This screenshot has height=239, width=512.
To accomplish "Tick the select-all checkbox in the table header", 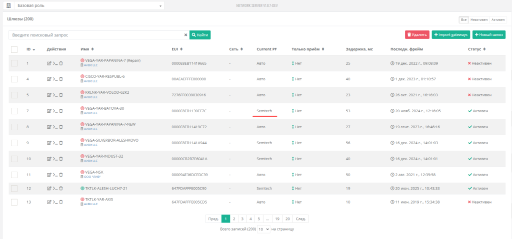I will click(x=14, y=49).
